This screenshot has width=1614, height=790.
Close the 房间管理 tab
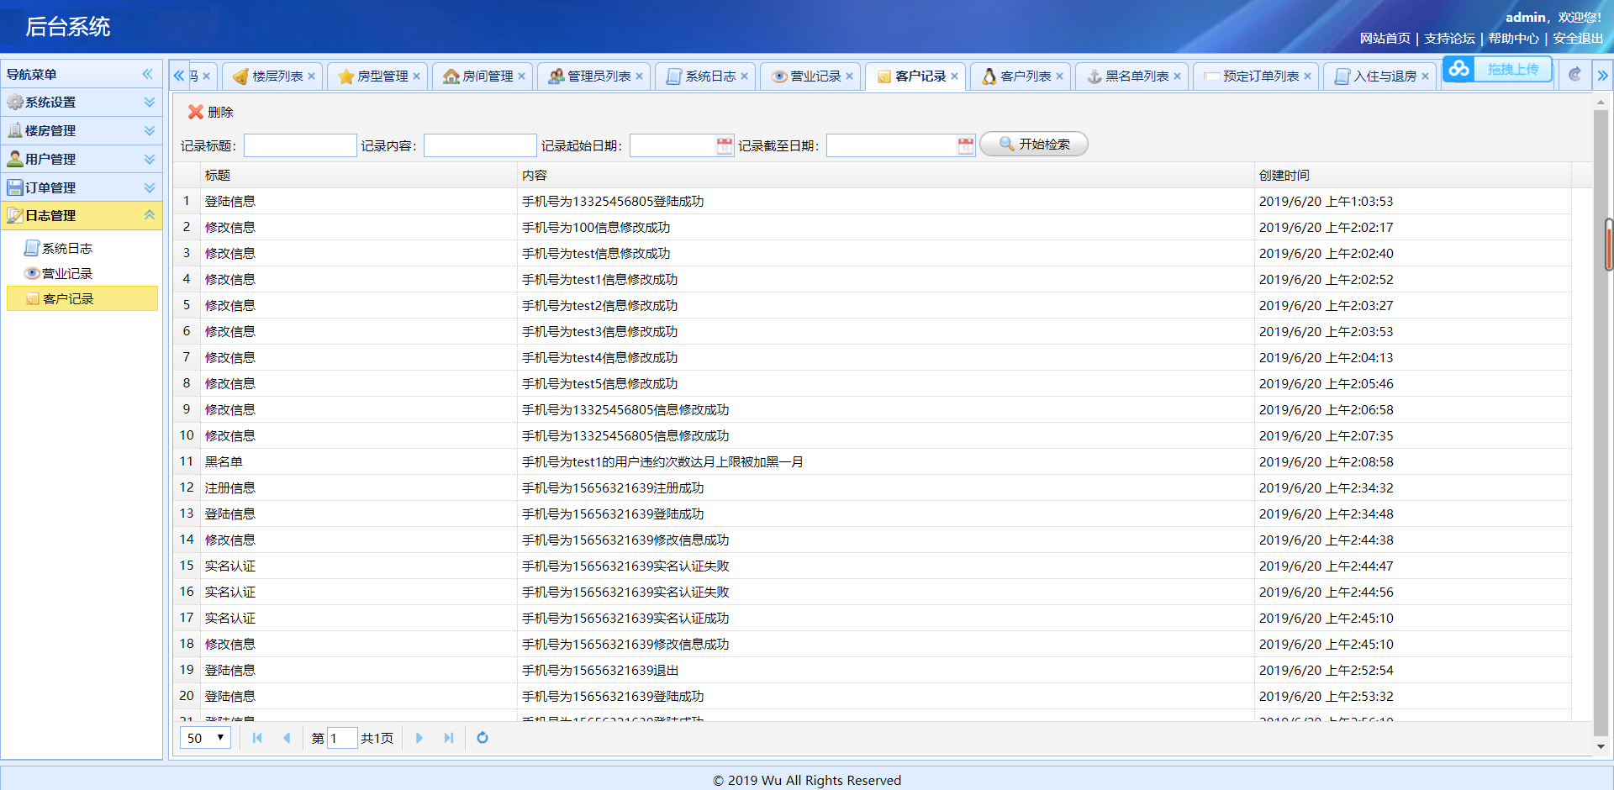(x=521, y=76)
